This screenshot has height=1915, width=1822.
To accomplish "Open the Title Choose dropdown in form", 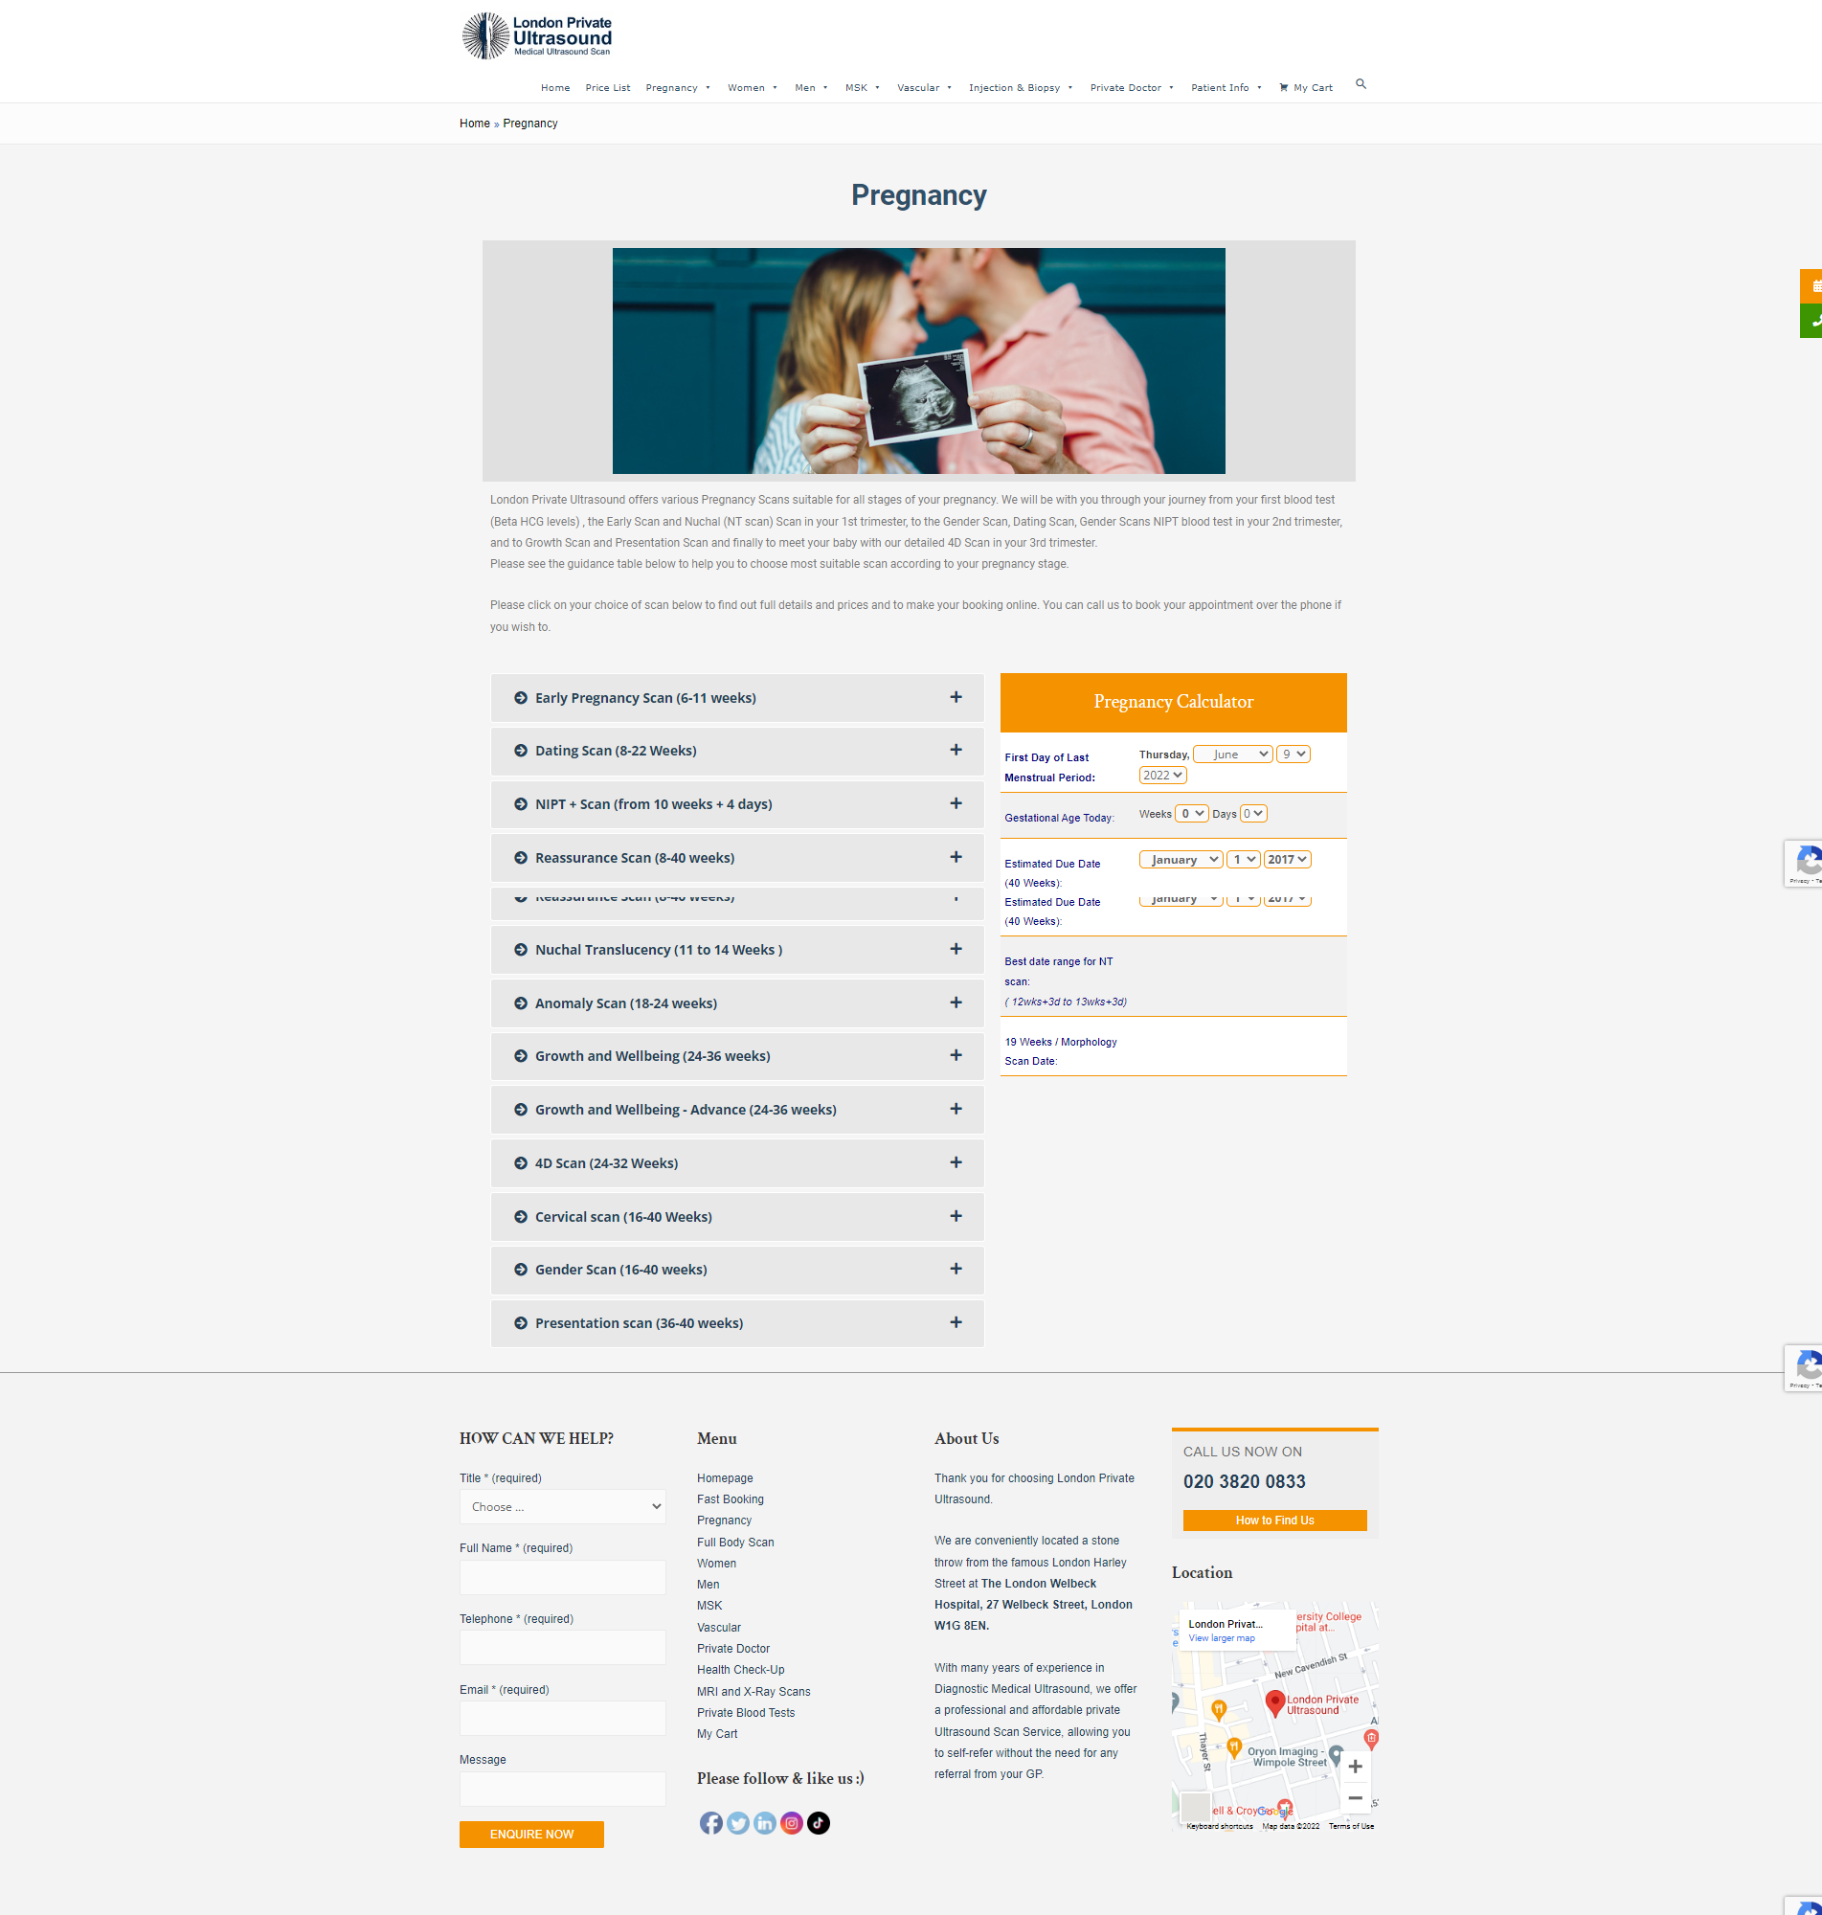I will point(562,1506).
